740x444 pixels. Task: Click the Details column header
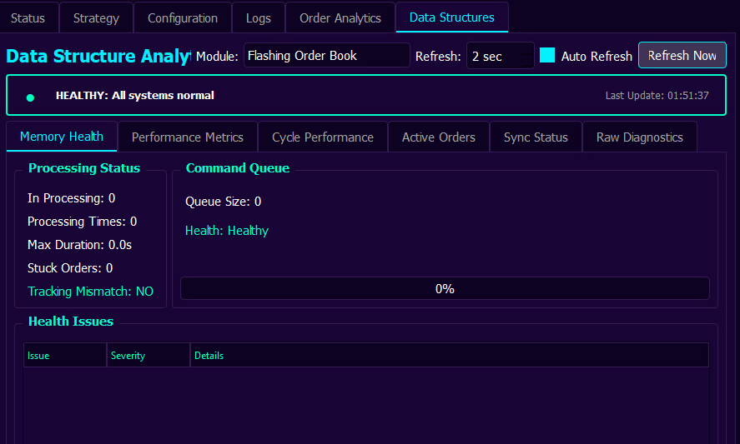point(449,356)
